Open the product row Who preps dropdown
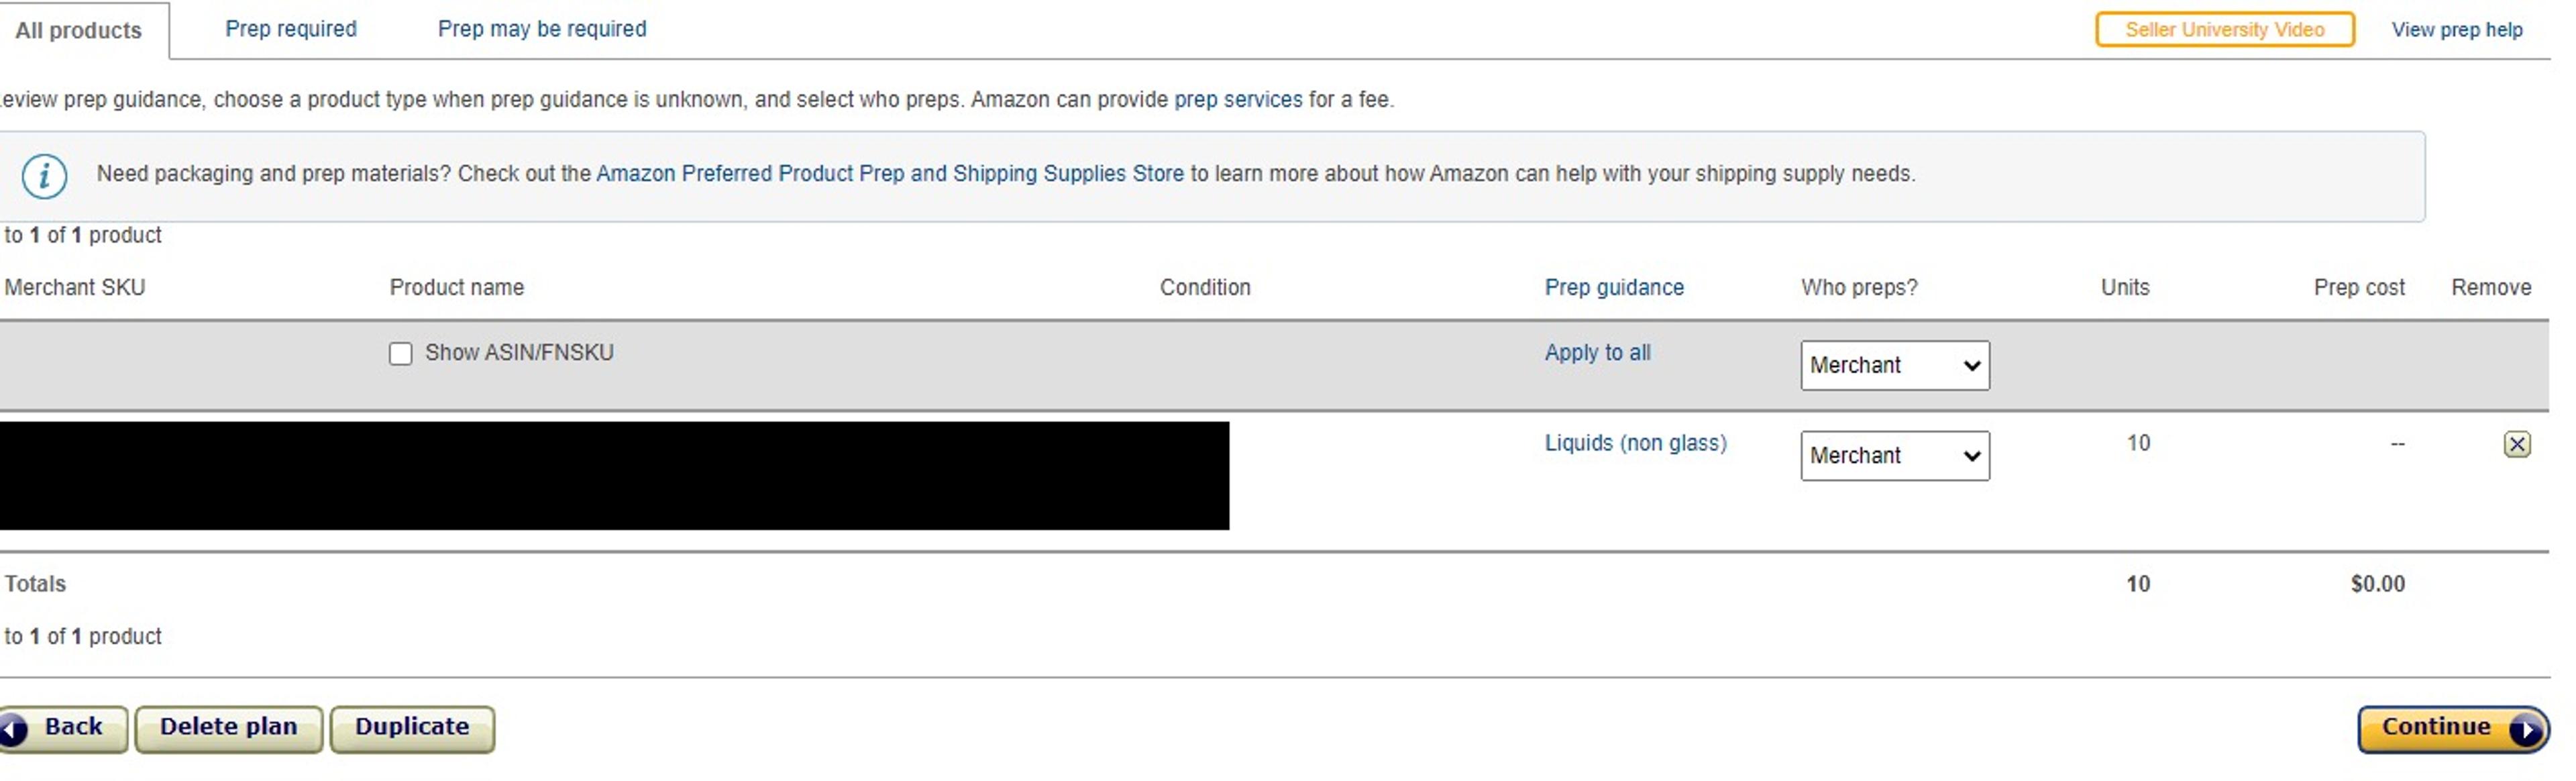The width and height of the screenshot is (2576, 781). coord(1894,456)
